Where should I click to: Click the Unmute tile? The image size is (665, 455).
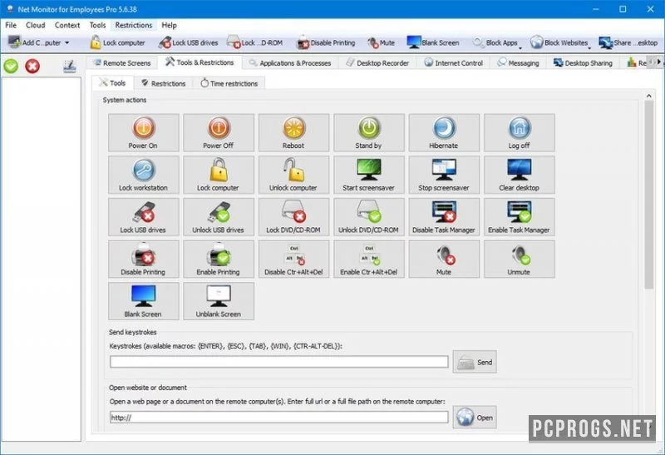click(x=519, y=259)
